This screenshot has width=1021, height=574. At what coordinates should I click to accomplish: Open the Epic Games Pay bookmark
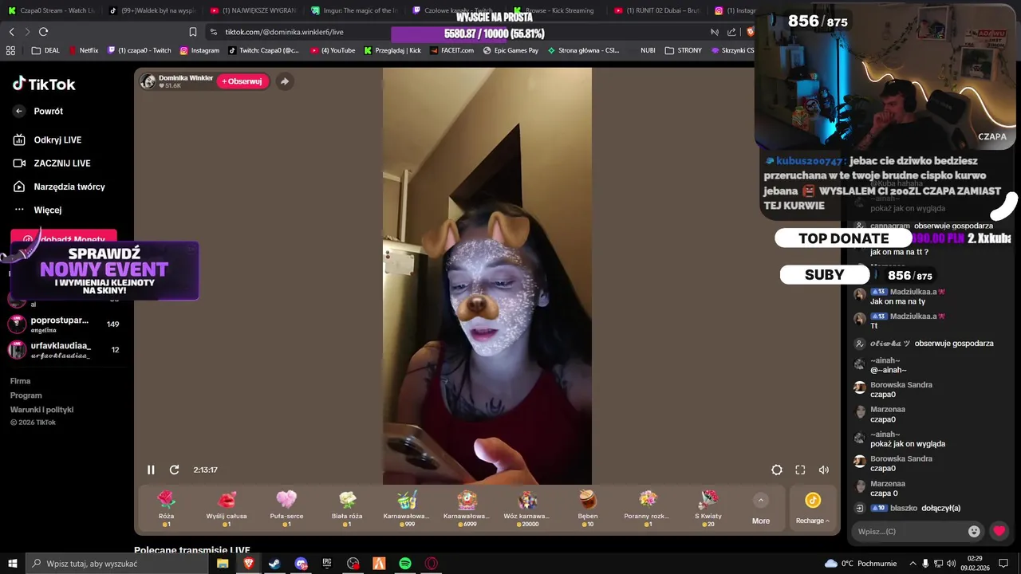pyautogui.click(x=510, y=50)
